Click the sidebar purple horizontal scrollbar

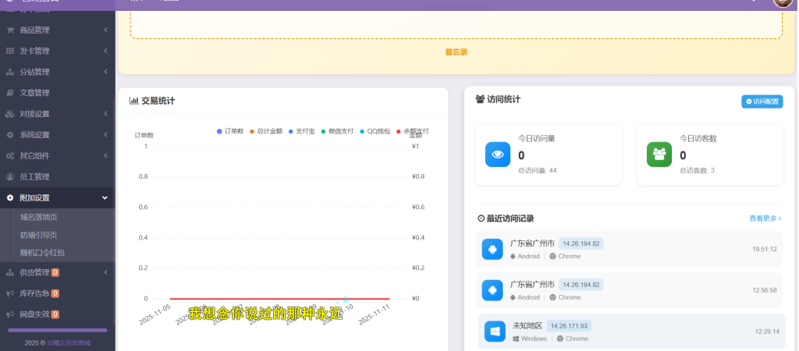point(58,331)
